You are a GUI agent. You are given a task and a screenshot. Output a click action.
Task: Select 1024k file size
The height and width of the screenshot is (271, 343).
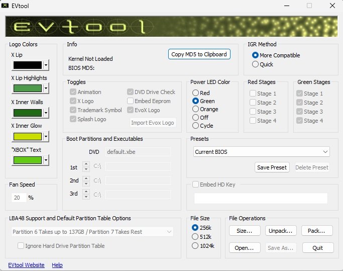coord(203,246)
